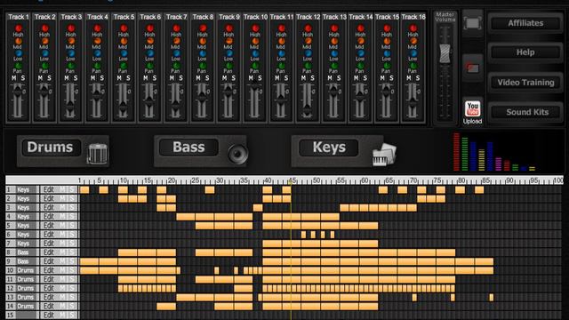The image size is (569, 320).
Task: Click Edit on empty row 15
Action: click(x=48, y=316)
